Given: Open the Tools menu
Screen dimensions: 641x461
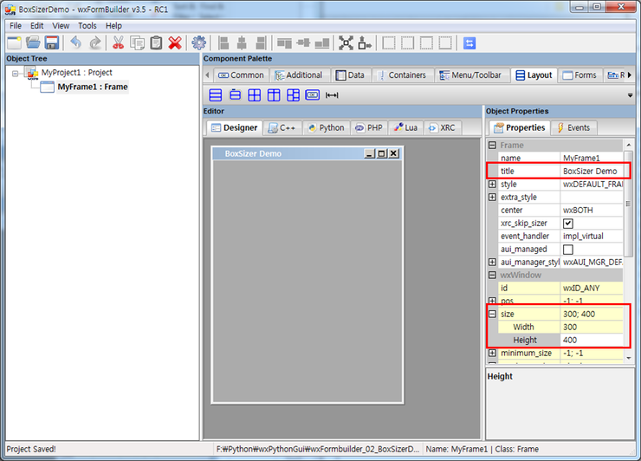Looking at the screenshot, I should click(x=87, y=26).
